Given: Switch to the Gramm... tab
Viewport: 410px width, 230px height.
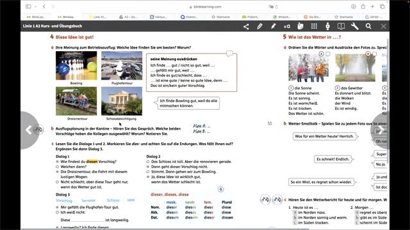Looking at the screenshot, I should click(189, 17).
